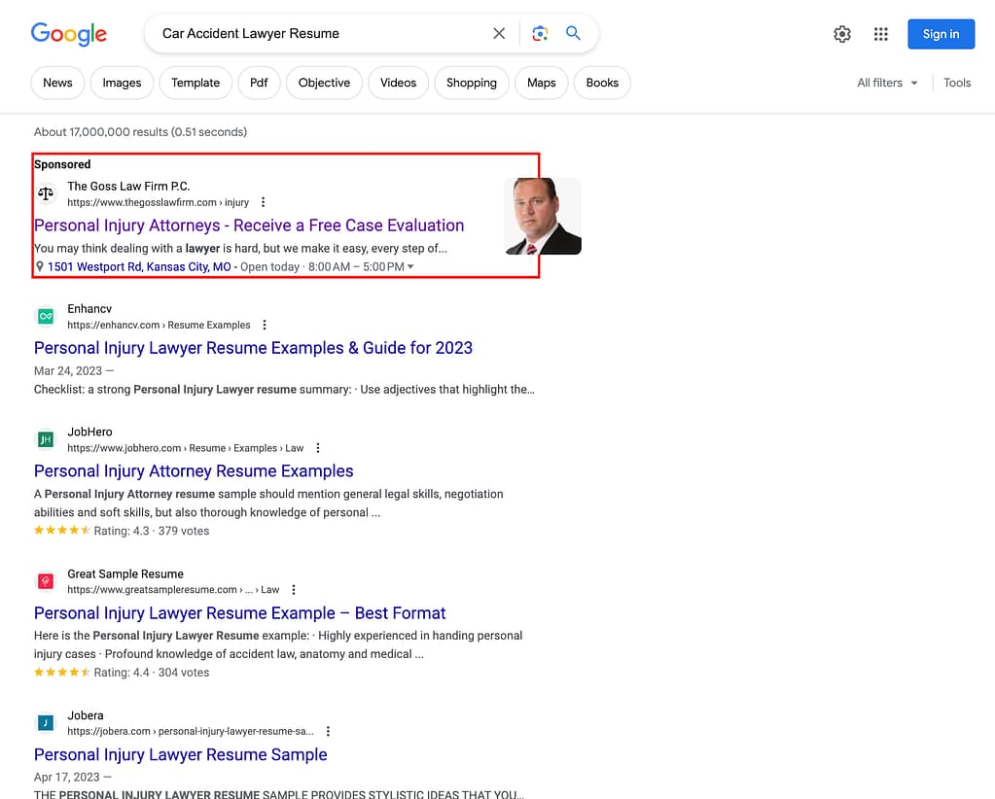This screenshot has width=995, height=799.
Task: Click the jobera.com breadcrumb URL
Action: [191, 731]
